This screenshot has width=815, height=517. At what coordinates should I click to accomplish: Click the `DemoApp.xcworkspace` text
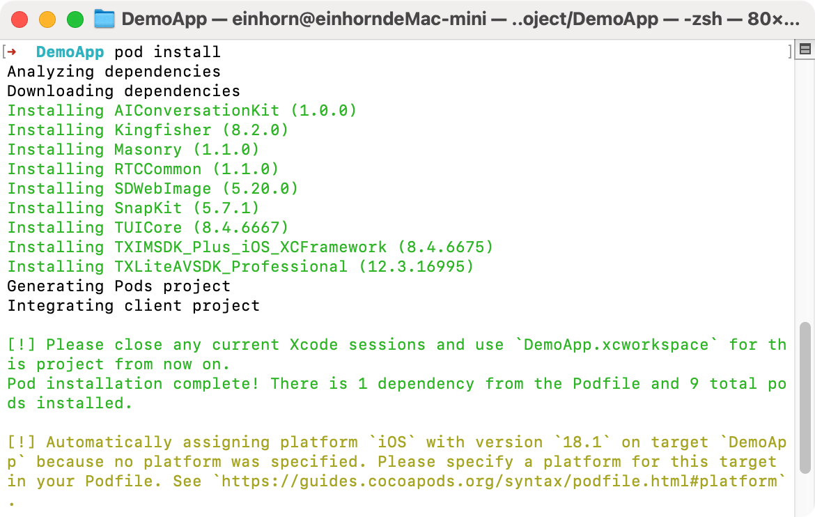click(620, 345)
